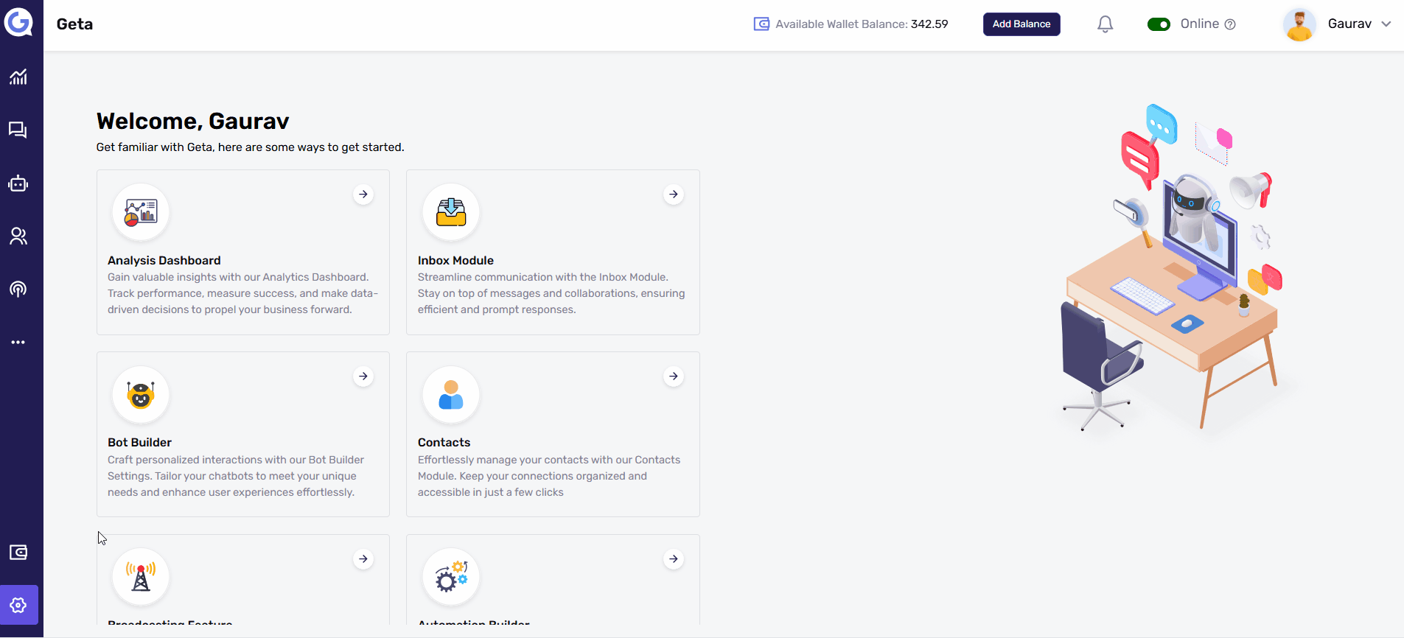Open the Analysis Dashboard card arrow
Screen dimensions: 1404x638
363,194
